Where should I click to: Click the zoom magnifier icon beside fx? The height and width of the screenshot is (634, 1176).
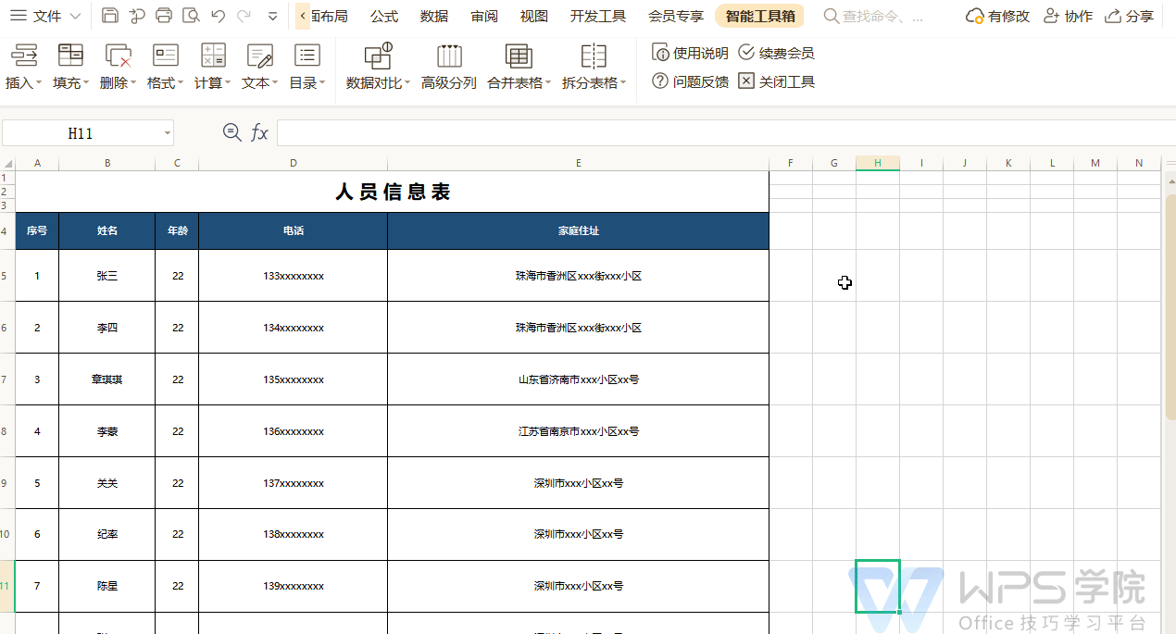(x=232, y=132)
